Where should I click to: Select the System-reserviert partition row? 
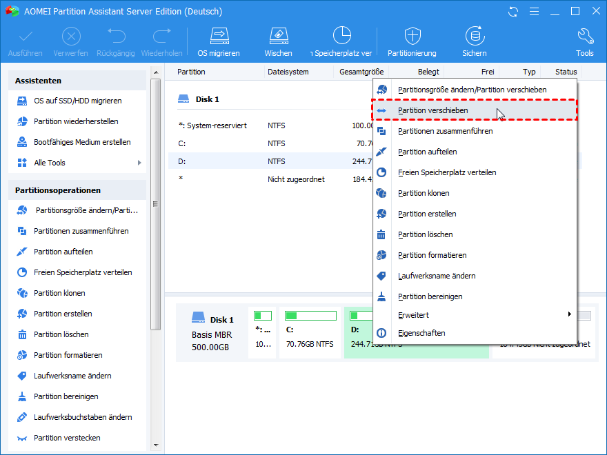tap(271, 125)
